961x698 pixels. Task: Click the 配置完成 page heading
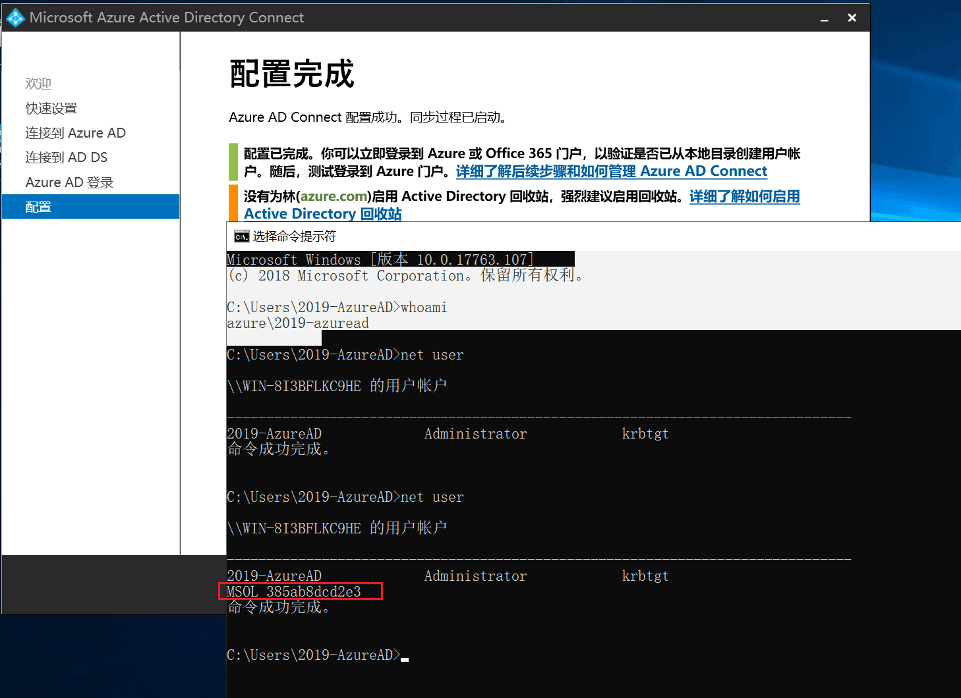[x=292, y=74]
